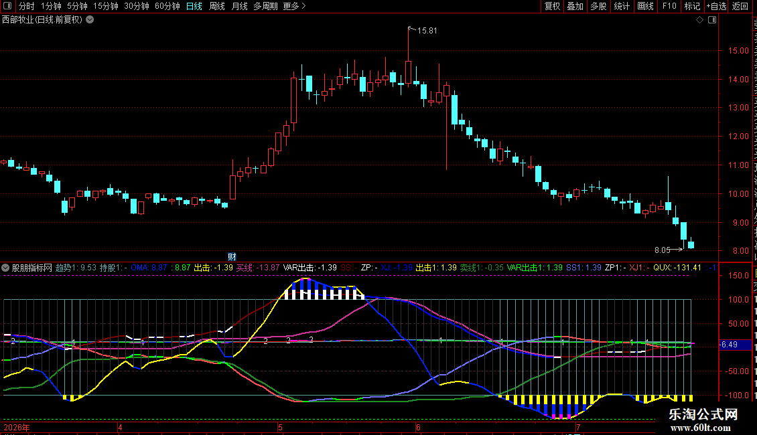Switch to 分时 intraday view

coord(26,6)
